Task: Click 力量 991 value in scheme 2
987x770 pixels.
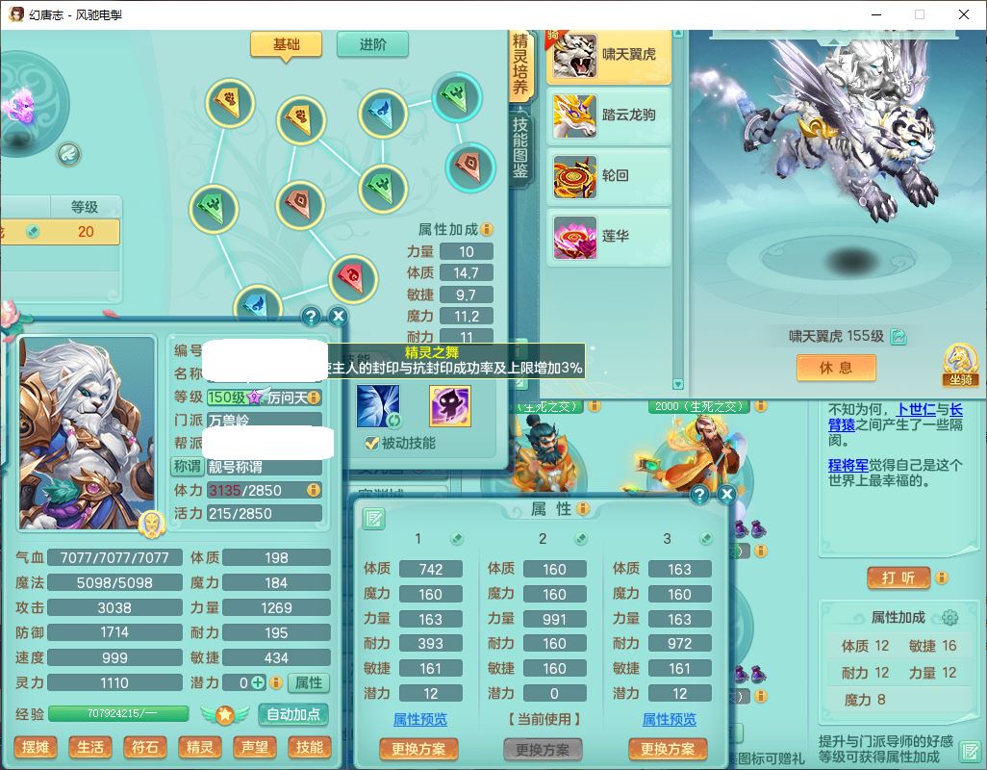Action: (554, 619)
